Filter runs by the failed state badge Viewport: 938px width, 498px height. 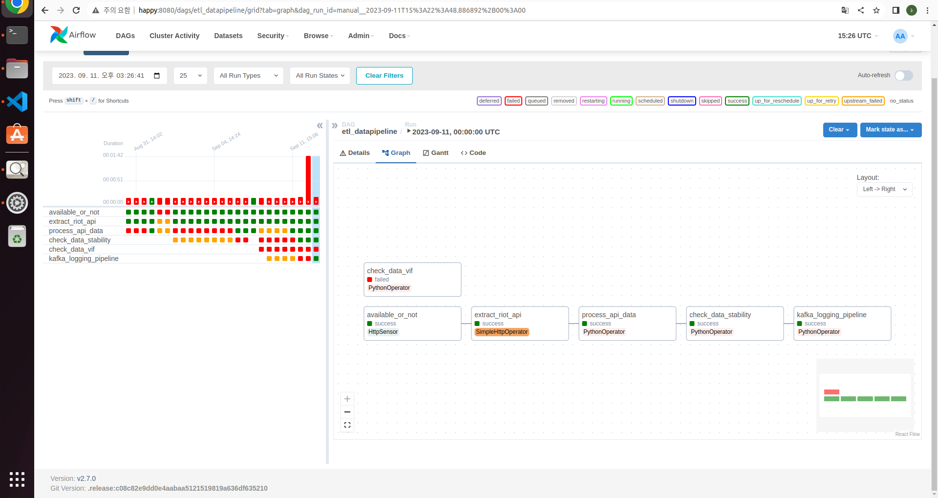pyautogui.click(x=513, y=101)
